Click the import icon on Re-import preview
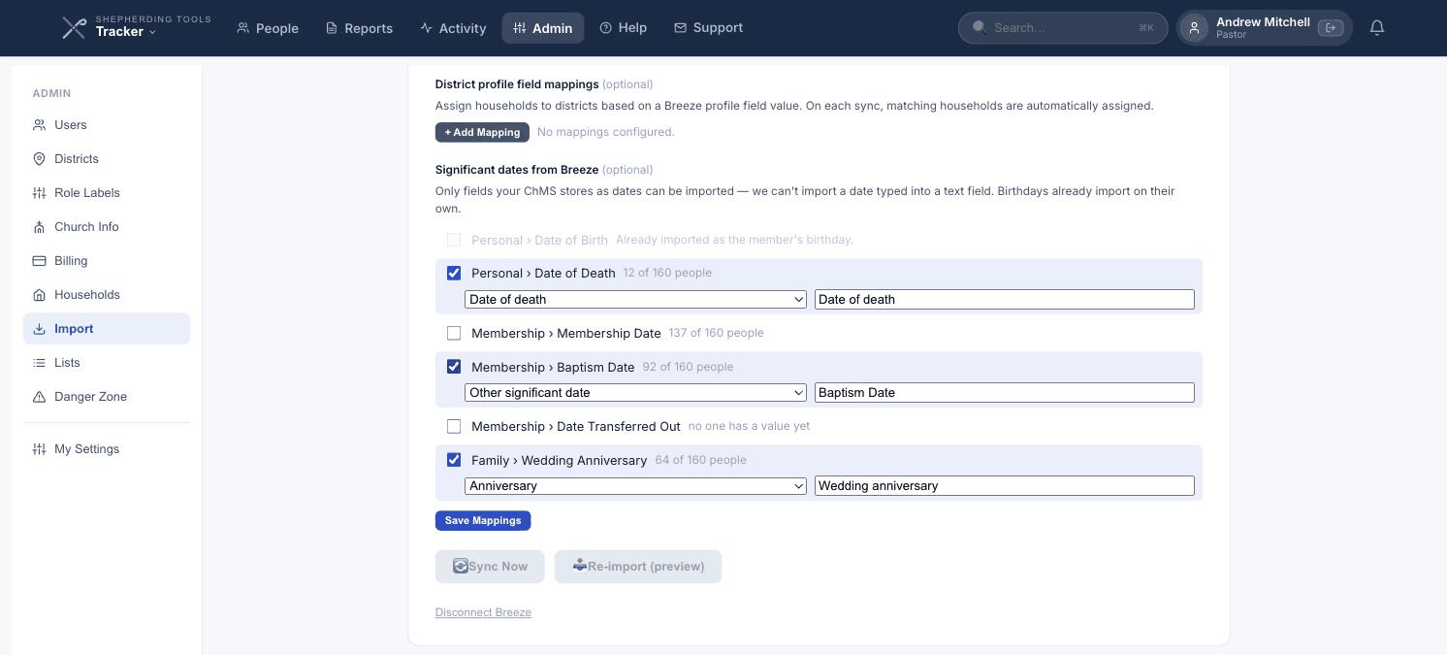Image resolution: width=1447 pixels, height=655 pixels. [x=579, y=565]
